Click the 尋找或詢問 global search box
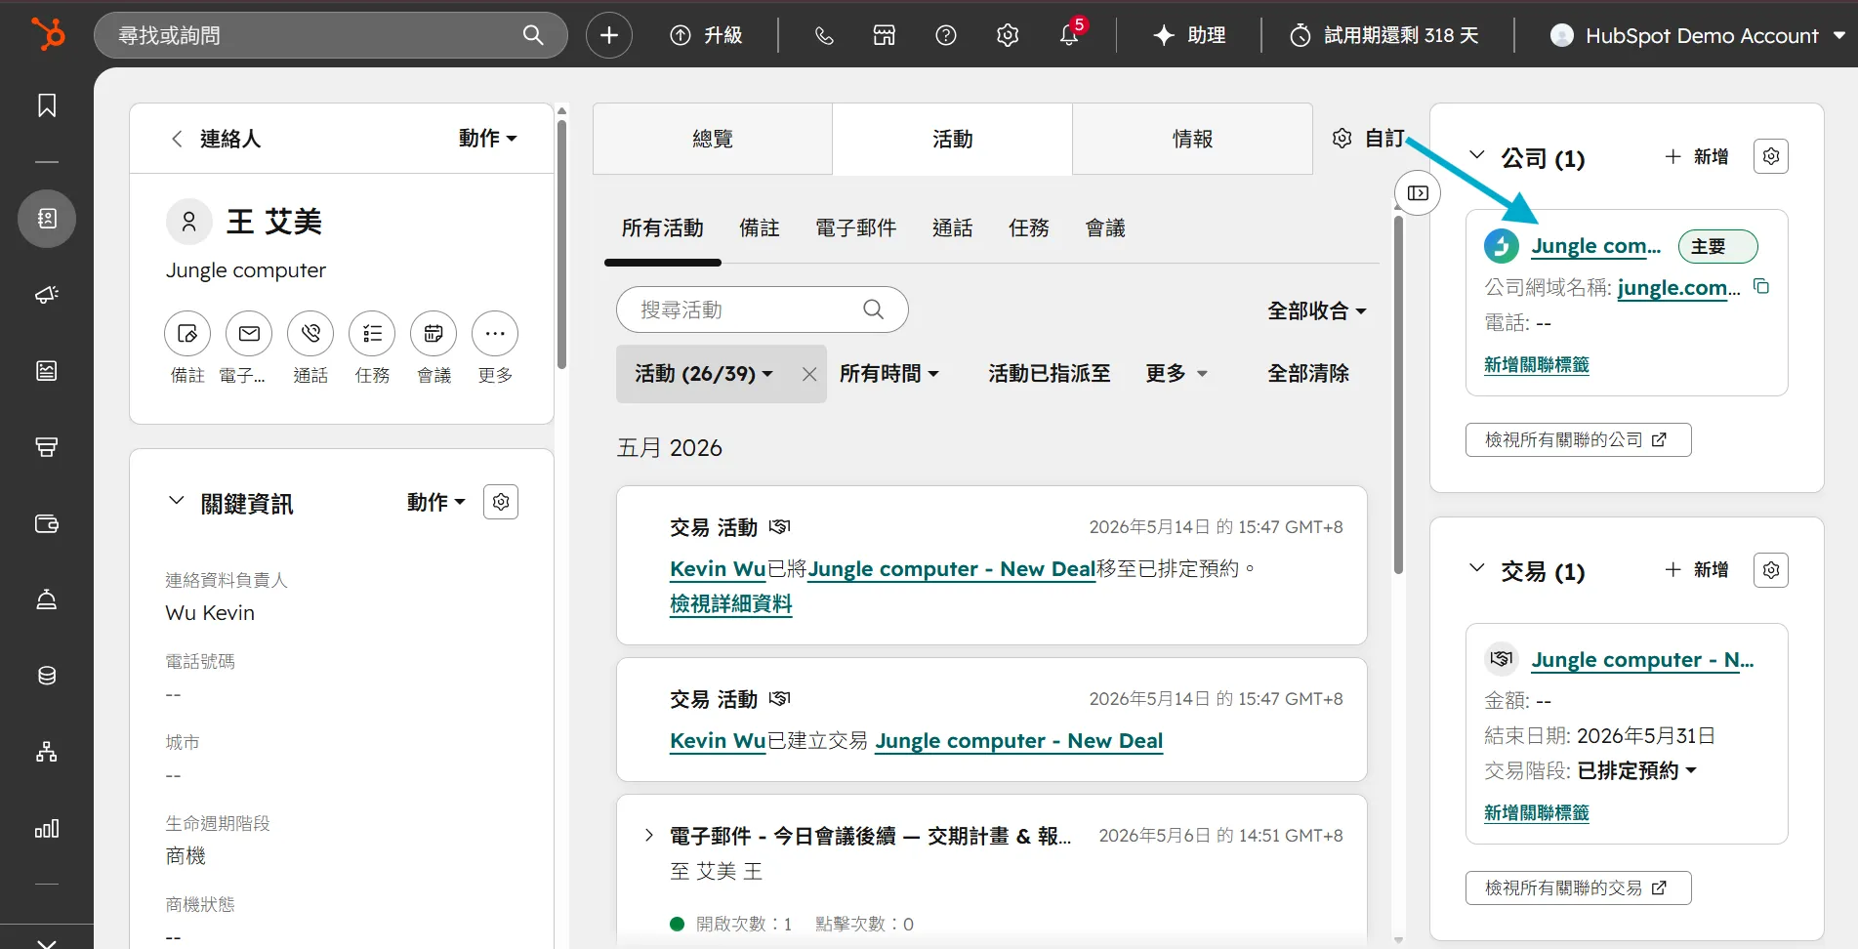1858x949 pixels. [x=331, y=35]
